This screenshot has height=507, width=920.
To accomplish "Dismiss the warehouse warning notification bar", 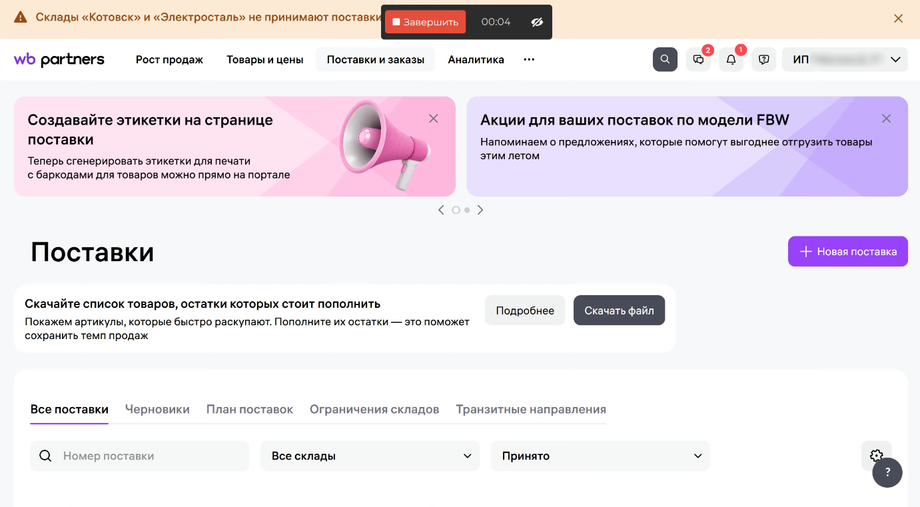I will tap(898, 19).
